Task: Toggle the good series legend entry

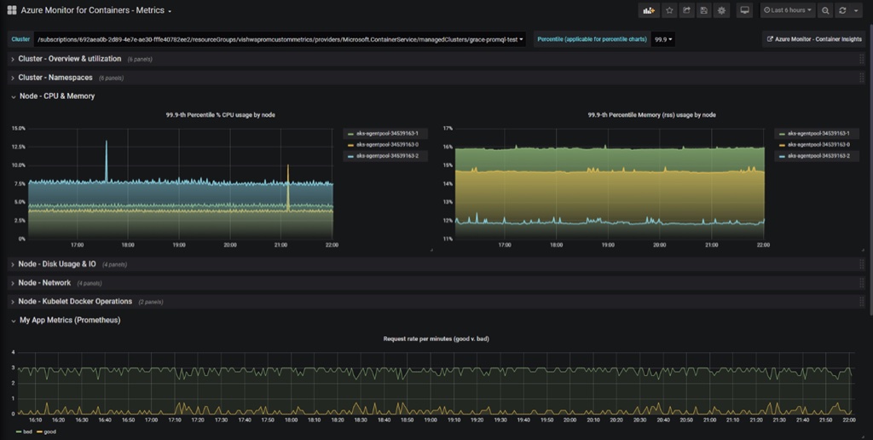Action: (50, 431)
